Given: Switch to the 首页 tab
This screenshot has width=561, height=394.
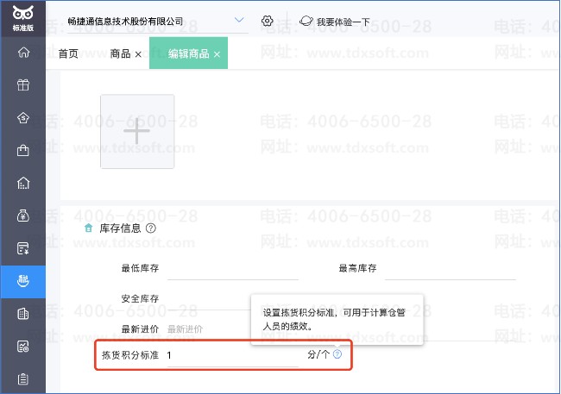Looking at the screenshot, I should 68,53.
